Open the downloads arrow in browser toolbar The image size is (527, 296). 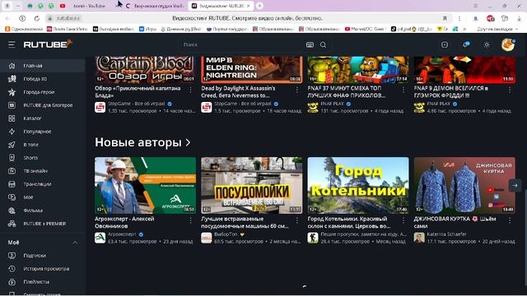(520, 18)
